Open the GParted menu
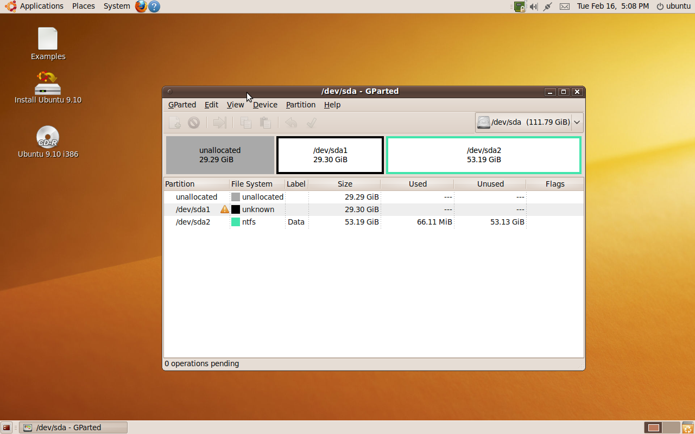The width and height of the screenshot is (695, 434). 182,105
